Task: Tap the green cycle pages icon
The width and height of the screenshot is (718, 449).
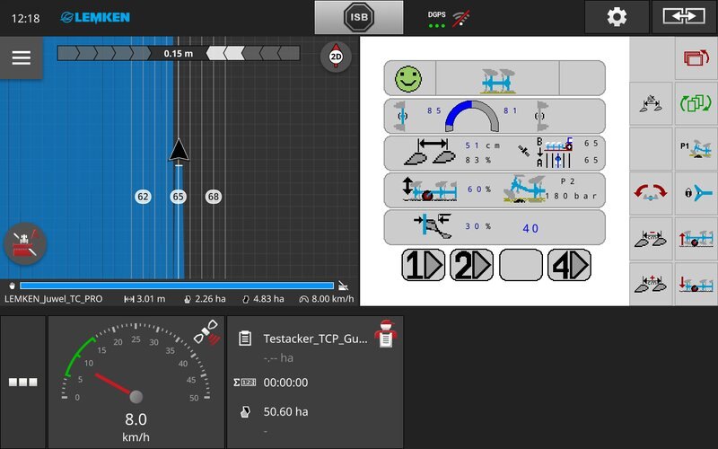Action: pyautogui.click(x=696, y=103)
